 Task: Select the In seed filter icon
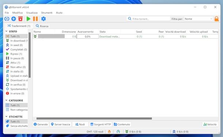(7, 45)
